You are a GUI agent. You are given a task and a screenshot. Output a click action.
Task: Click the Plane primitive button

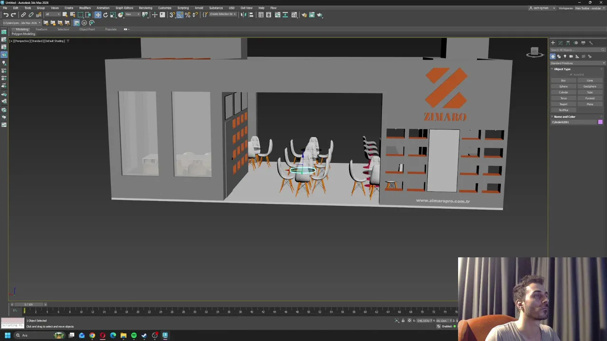point(590,104)
